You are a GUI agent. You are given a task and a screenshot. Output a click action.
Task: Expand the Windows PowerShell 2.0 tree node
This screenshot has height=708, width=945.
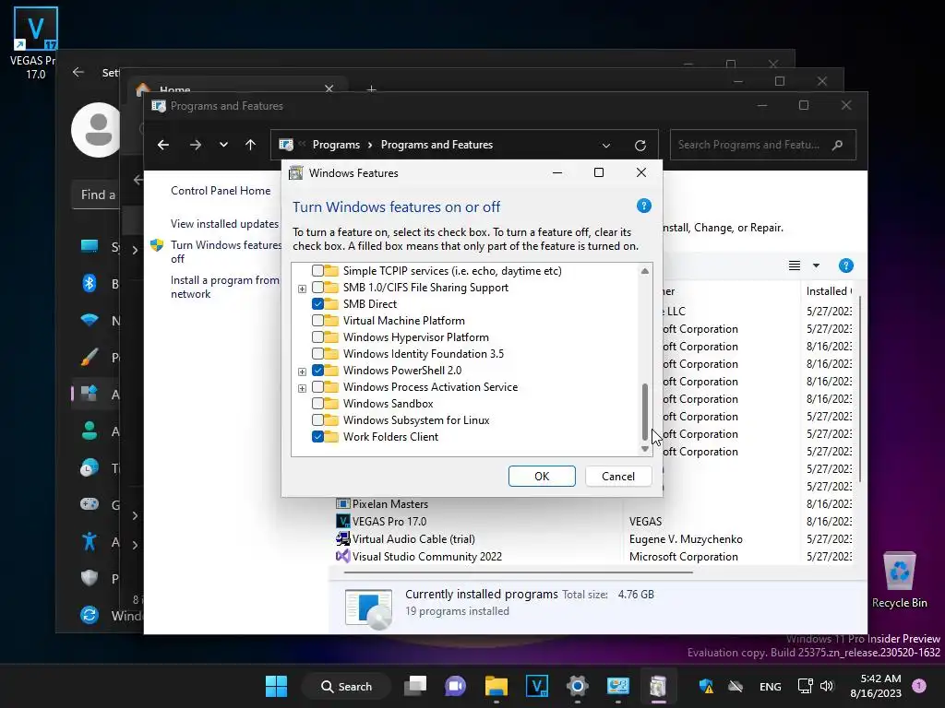point(302,372)
